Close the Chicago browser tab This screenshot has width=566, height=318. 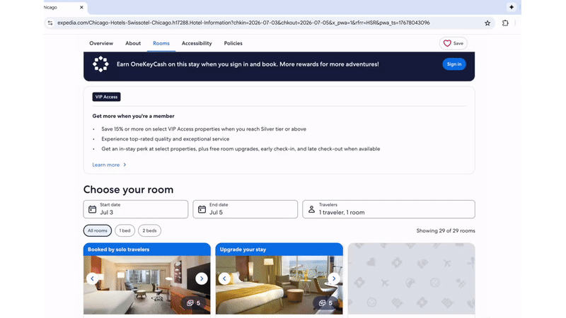point(81,7)
